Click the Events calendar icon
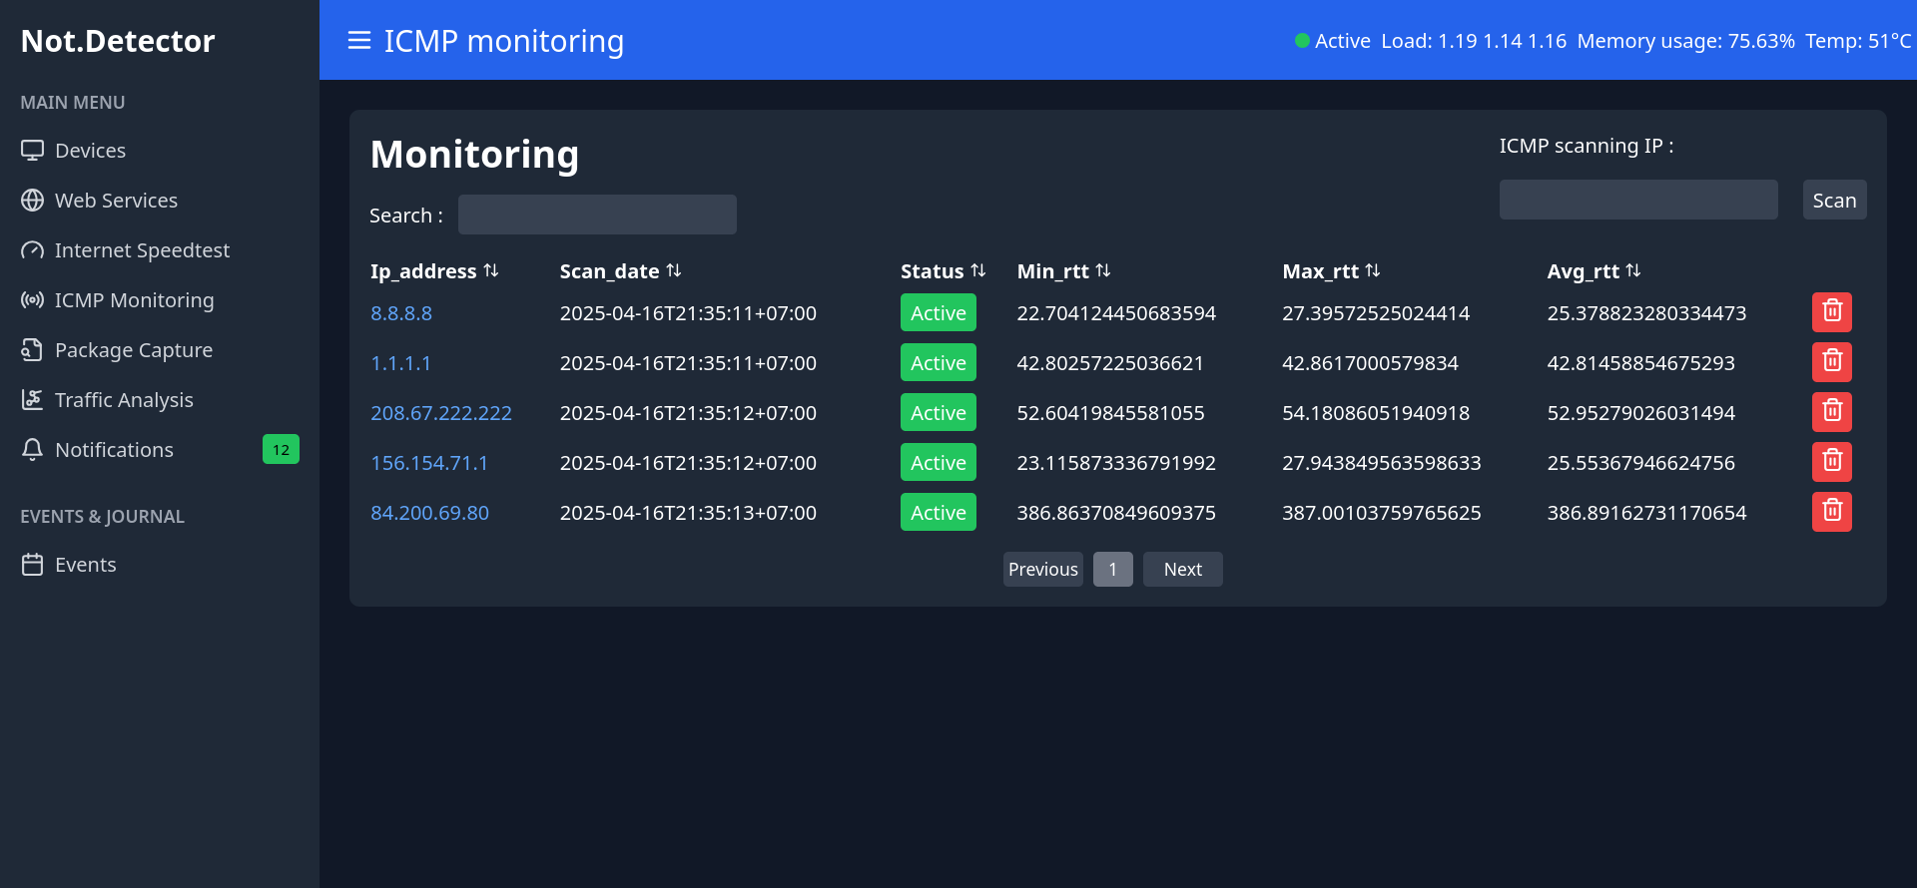 click(33, 564)
